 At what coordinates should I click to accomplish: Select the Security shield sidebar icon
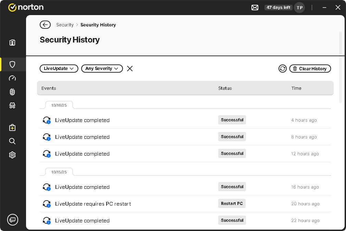pos(12,64)
